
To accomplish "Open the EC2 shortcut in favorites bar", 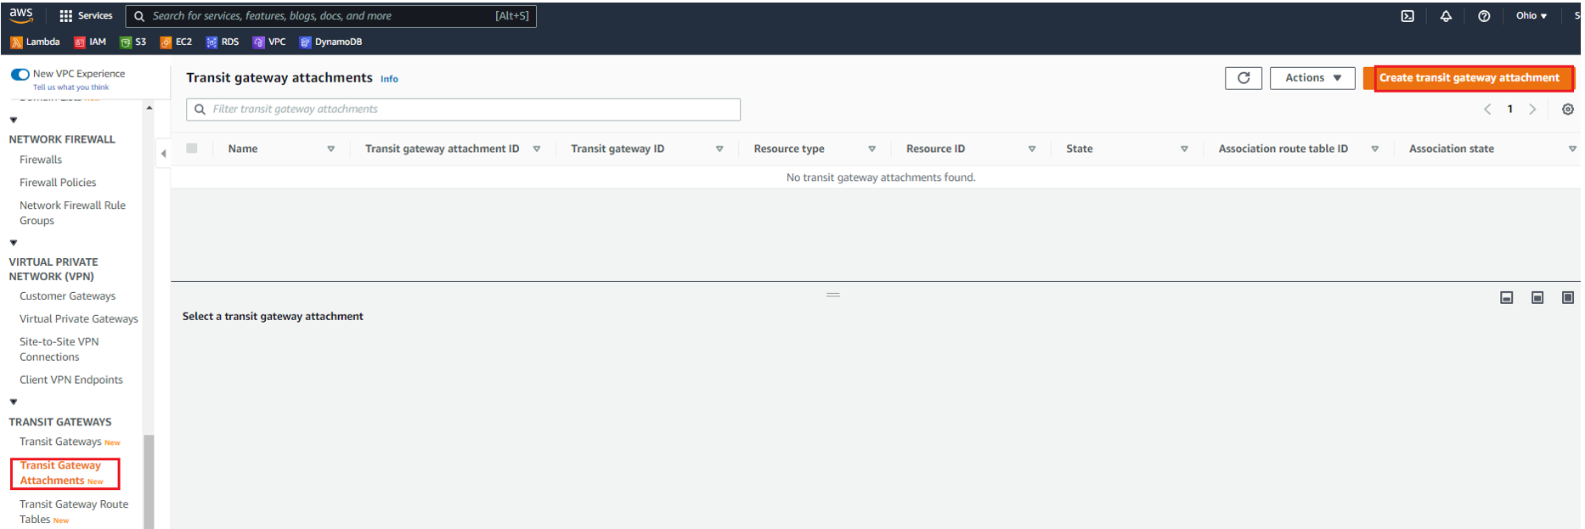I will pyautogui.click(x=177, y=42).
